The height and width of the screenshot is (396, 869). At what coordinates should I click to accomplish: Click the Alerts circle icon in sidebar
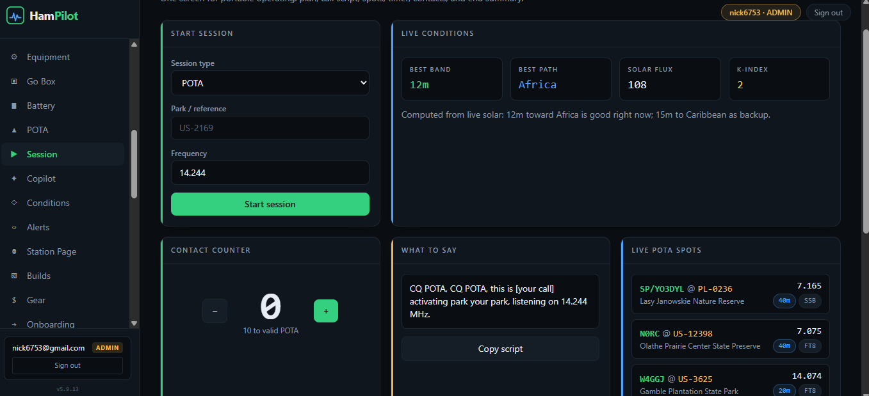pyautogui.click(x=14, y=227)
